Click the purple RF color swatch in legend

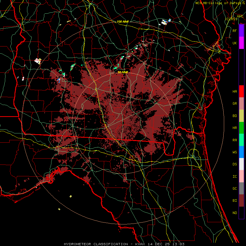click(241, 31)
